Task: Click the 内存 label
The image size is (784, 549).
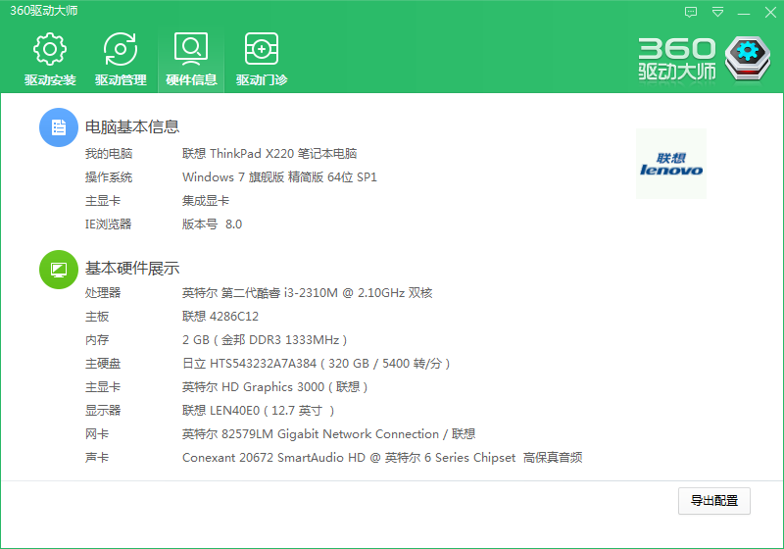Action: point(97,340)
